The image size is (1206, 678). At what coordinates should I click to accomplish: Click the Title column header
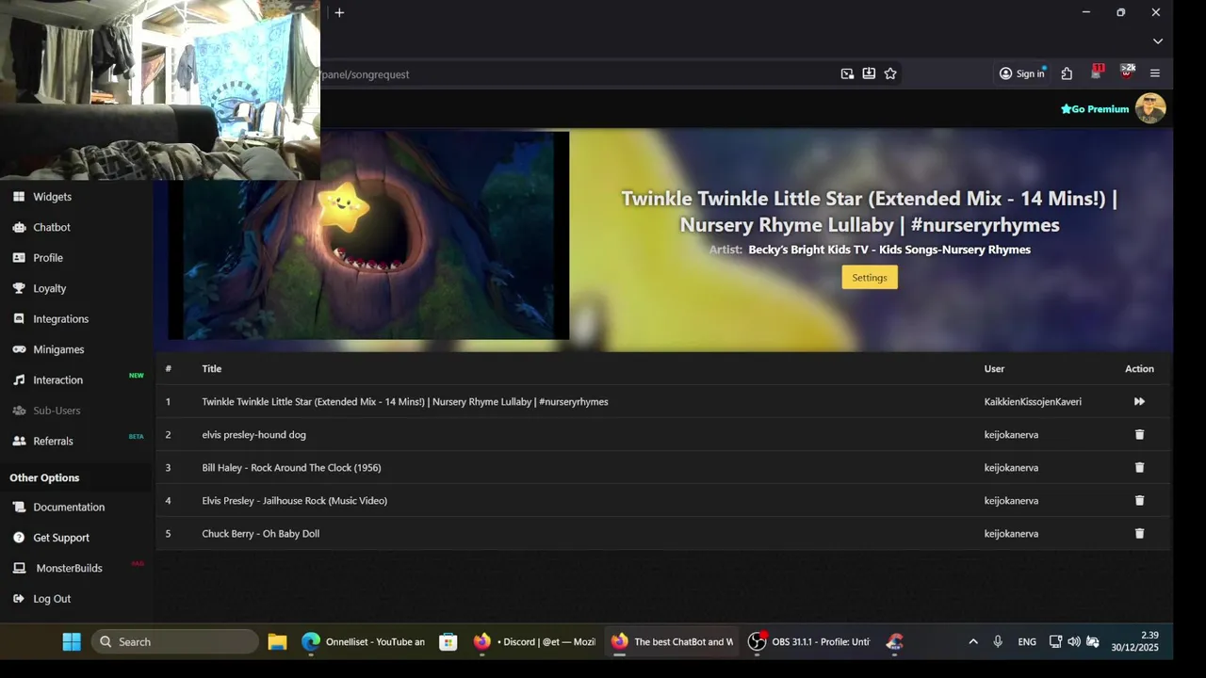(x=211, y=368)
